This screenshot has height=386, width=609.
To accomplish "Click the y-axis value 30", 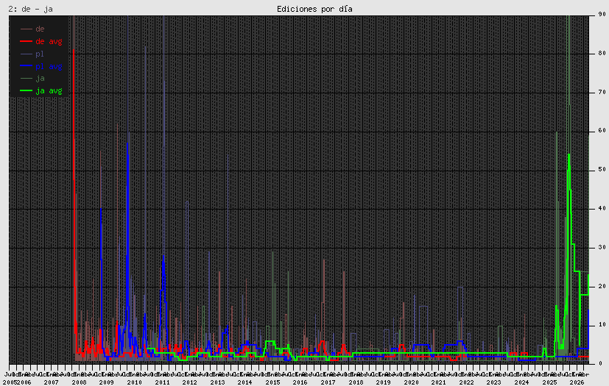I will click(x=602, y=247).
